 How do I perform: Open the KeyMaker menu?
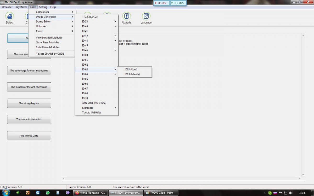pyautogui.click(x=21, y=7)
